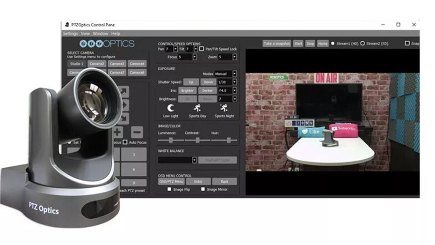Open the Shutter Speed value dropdown
This screenshot has width=435, height=245.
click(235, 82)
